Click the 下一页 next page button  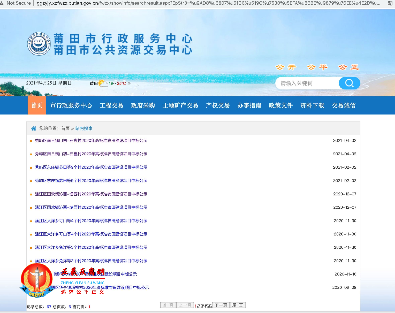(x=221, y=305)
